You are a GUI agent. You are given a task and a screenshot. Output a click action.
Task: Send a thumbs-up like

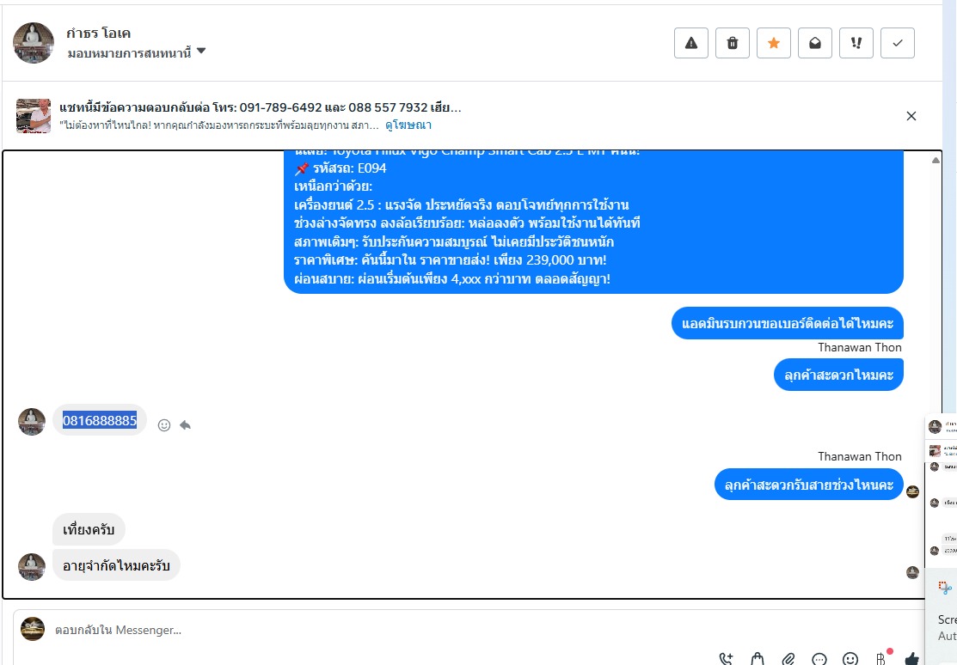tap(911, 659)
